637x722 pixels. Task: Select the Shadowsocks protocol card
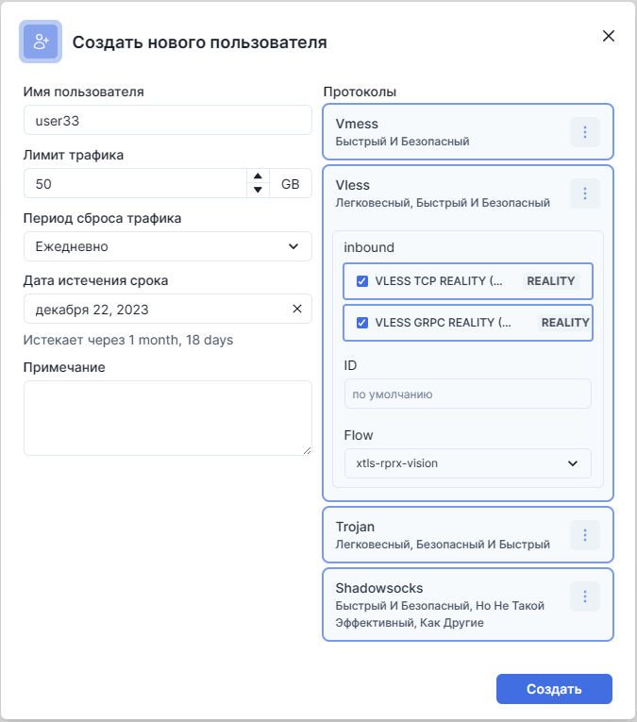(x=444, y=604)
